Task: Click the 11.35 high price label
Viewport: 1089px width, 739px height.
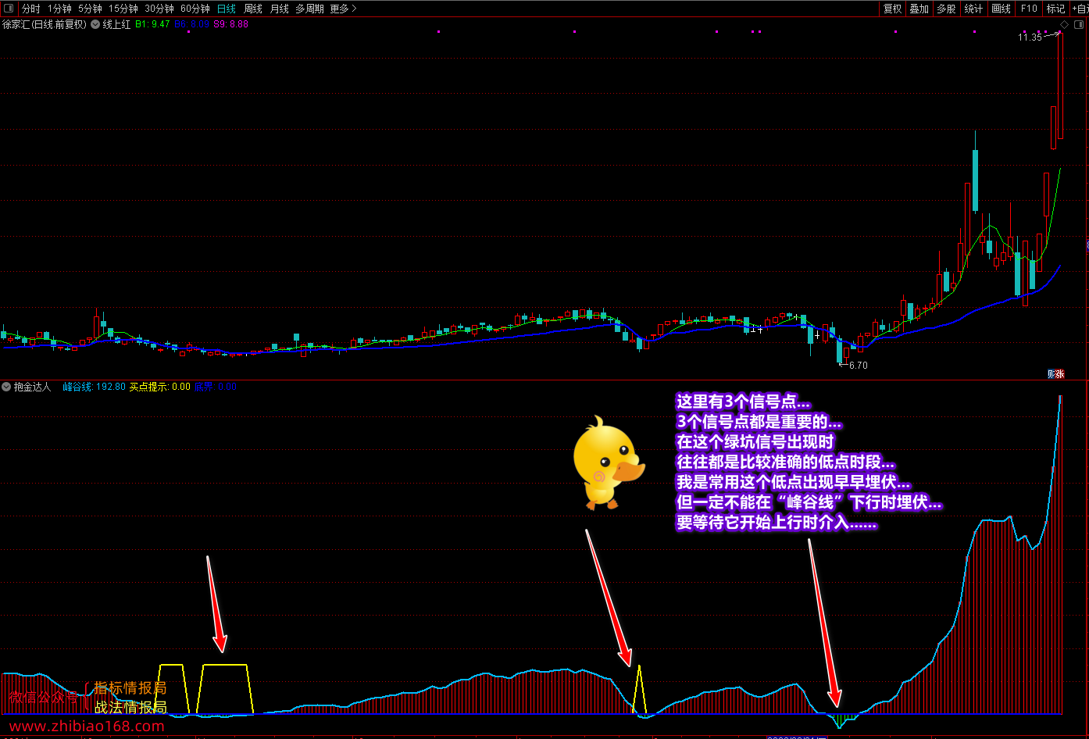Action: (1030, 37)
